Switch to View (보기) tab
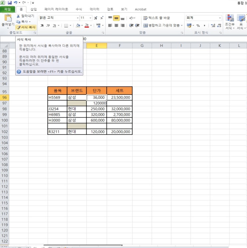Screen dimensions: 247x248 [x=124, y=9]
